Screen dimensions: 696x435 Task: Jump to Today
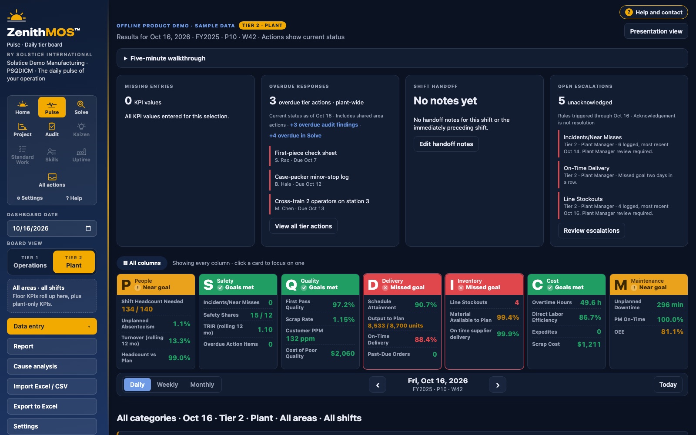point(668,385)
